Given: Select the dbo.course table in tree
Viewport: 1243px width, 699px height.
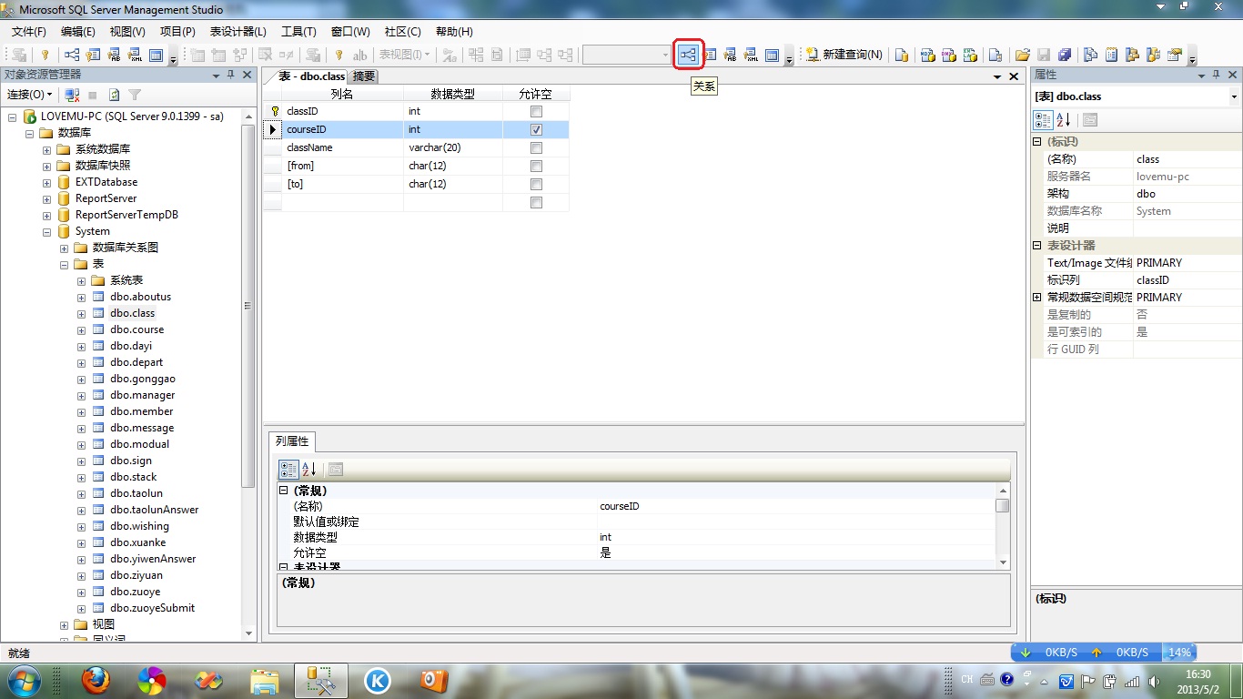Looking at the screenshot, I should pyautogui.click(x=136, y=329).
